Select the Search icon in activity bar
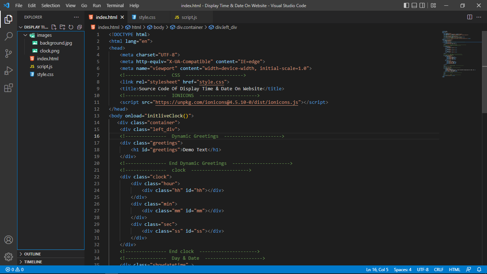Viewport: 487px width, 274px height. click(9, 36)
